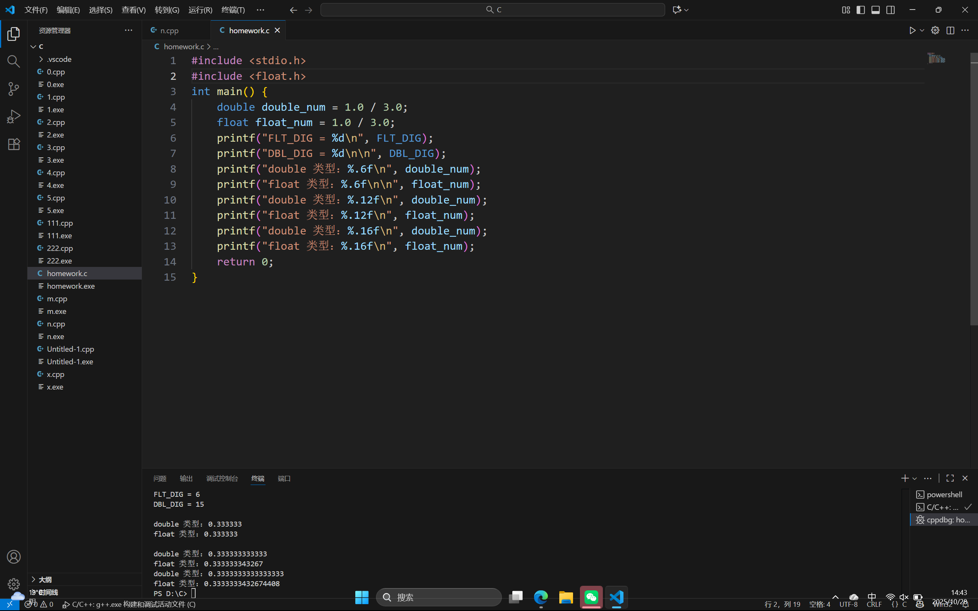Switch to the n.cpp editor tab
Screen dimensions: 978x611
click(169, 30)
